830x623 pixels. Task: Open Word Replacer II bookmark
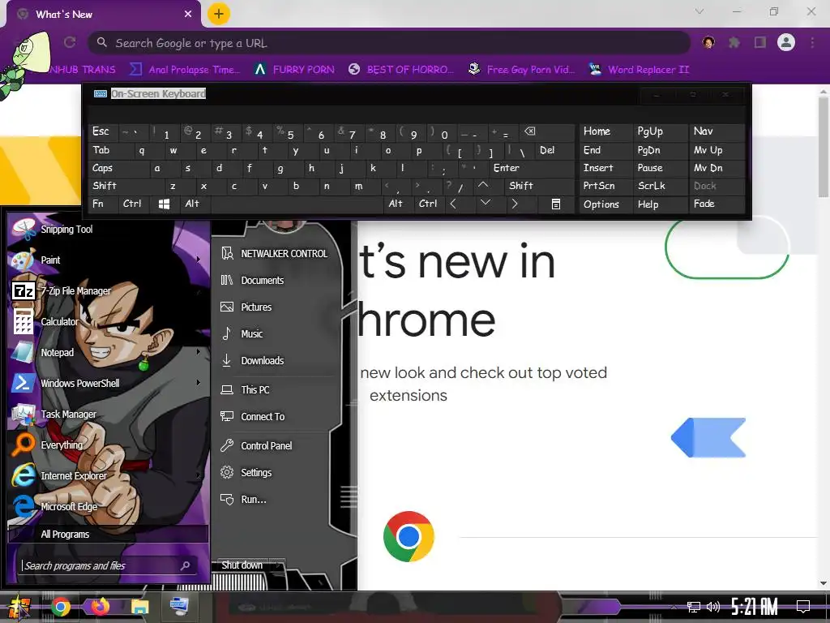[639, 70]
